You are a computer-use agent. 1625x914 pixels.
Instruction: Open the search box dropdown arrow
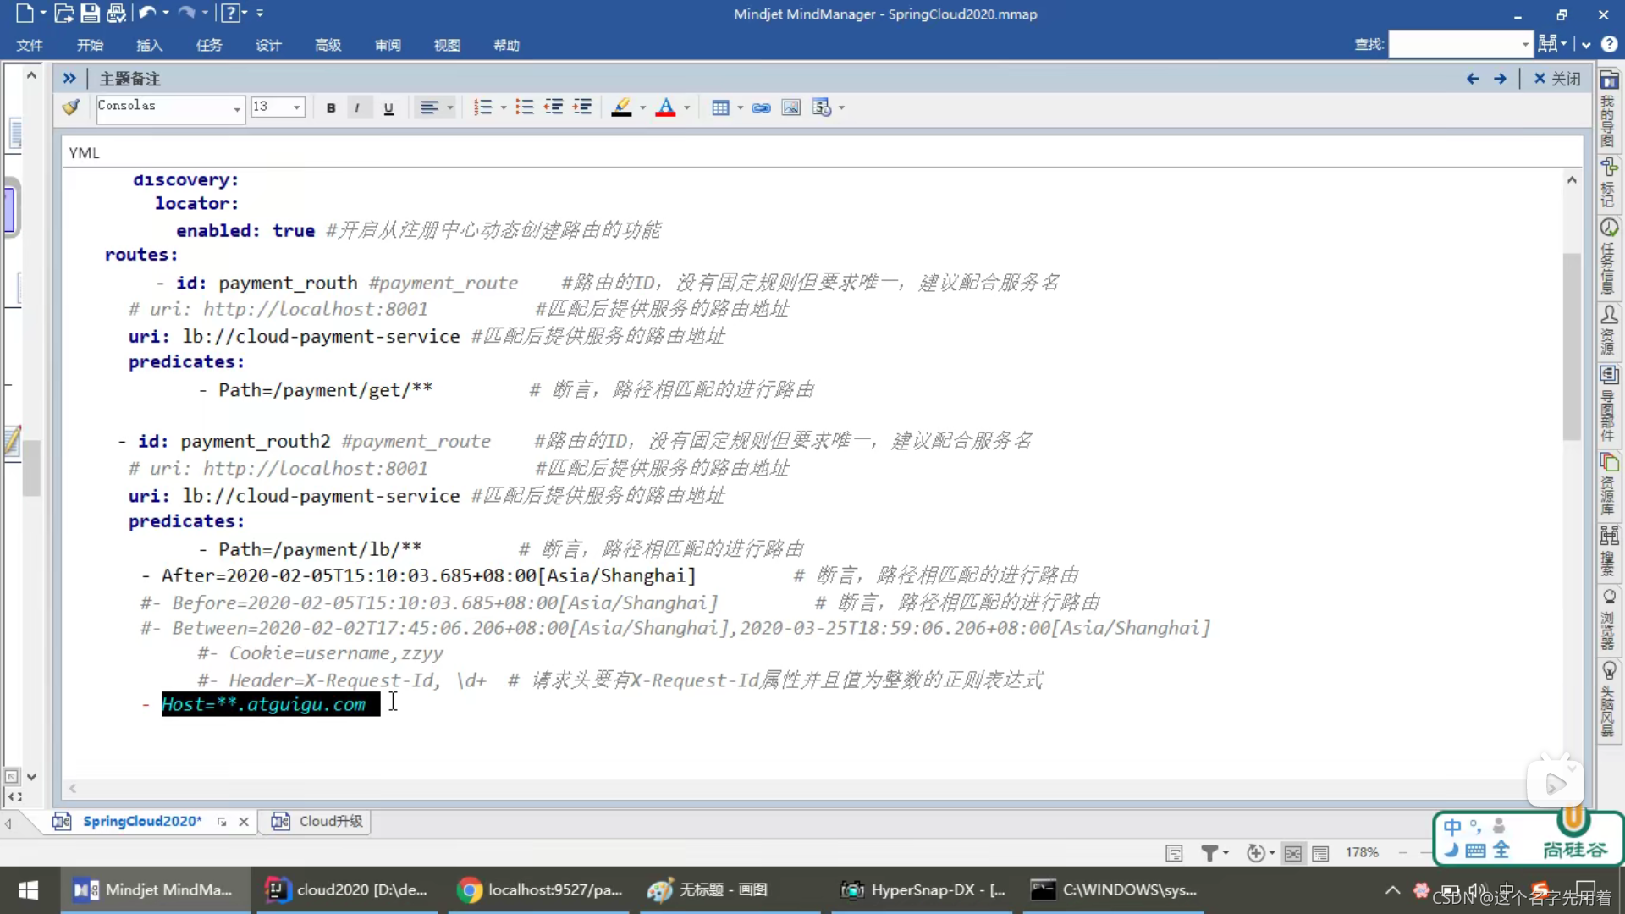coord(1525,44)
